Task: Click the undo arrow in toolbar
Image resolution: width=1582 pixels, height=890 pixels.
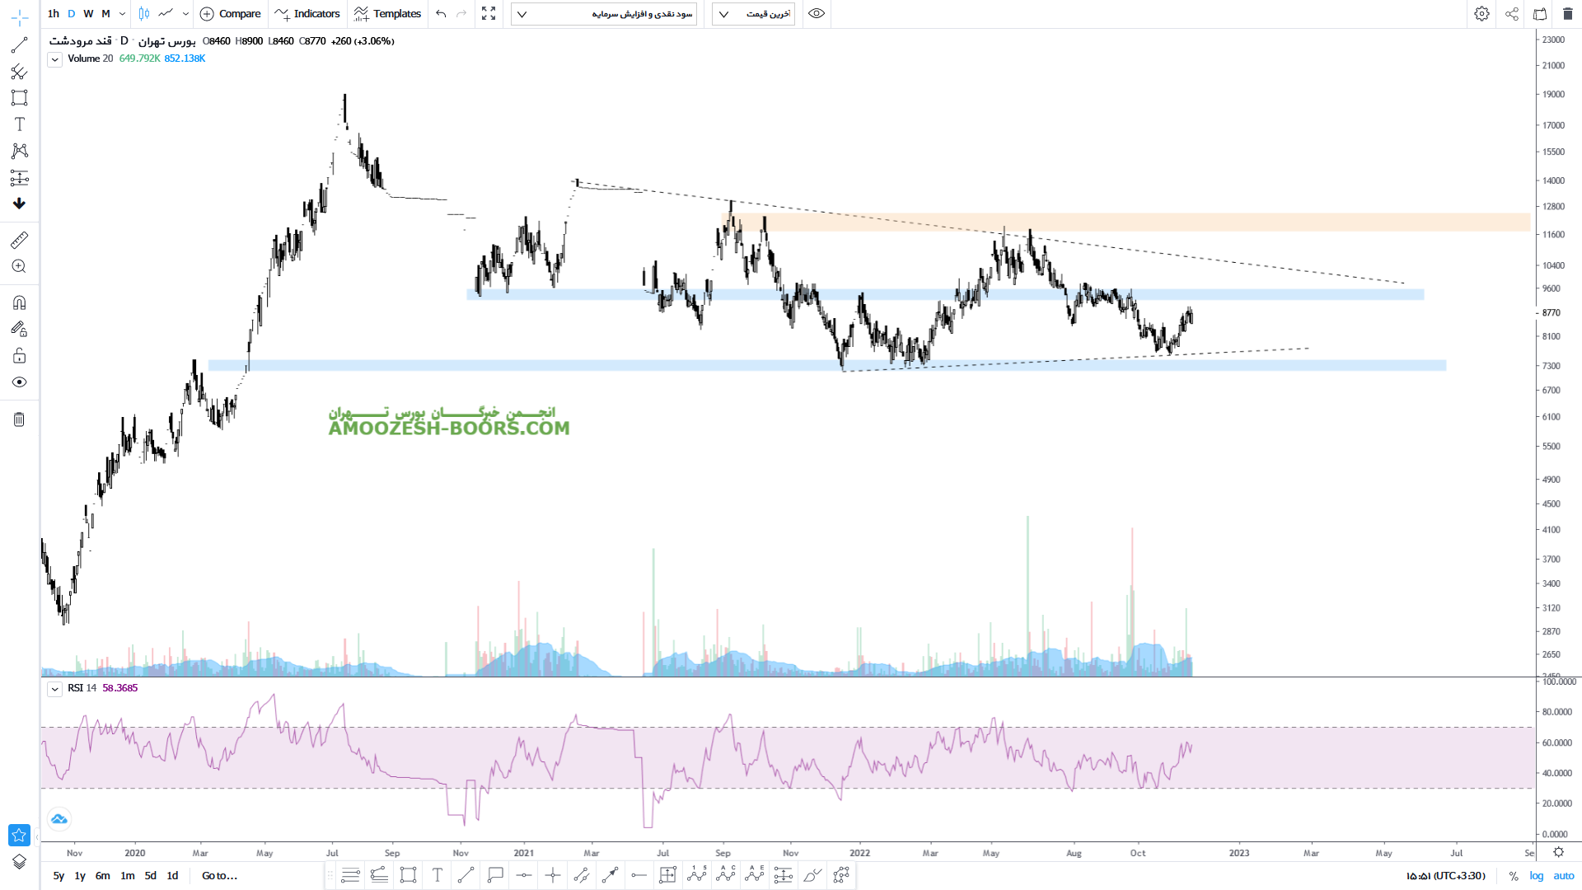Action: [441, 14]
